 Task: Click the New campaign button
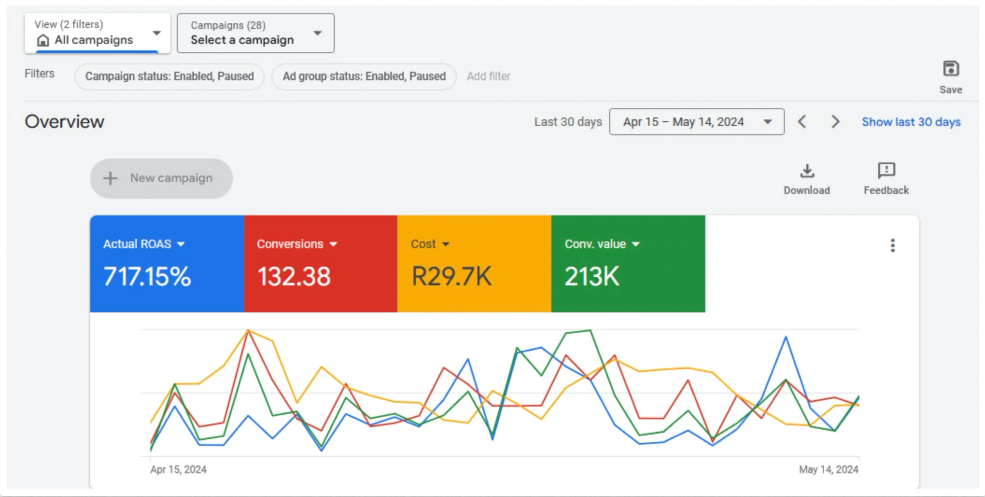161,178
